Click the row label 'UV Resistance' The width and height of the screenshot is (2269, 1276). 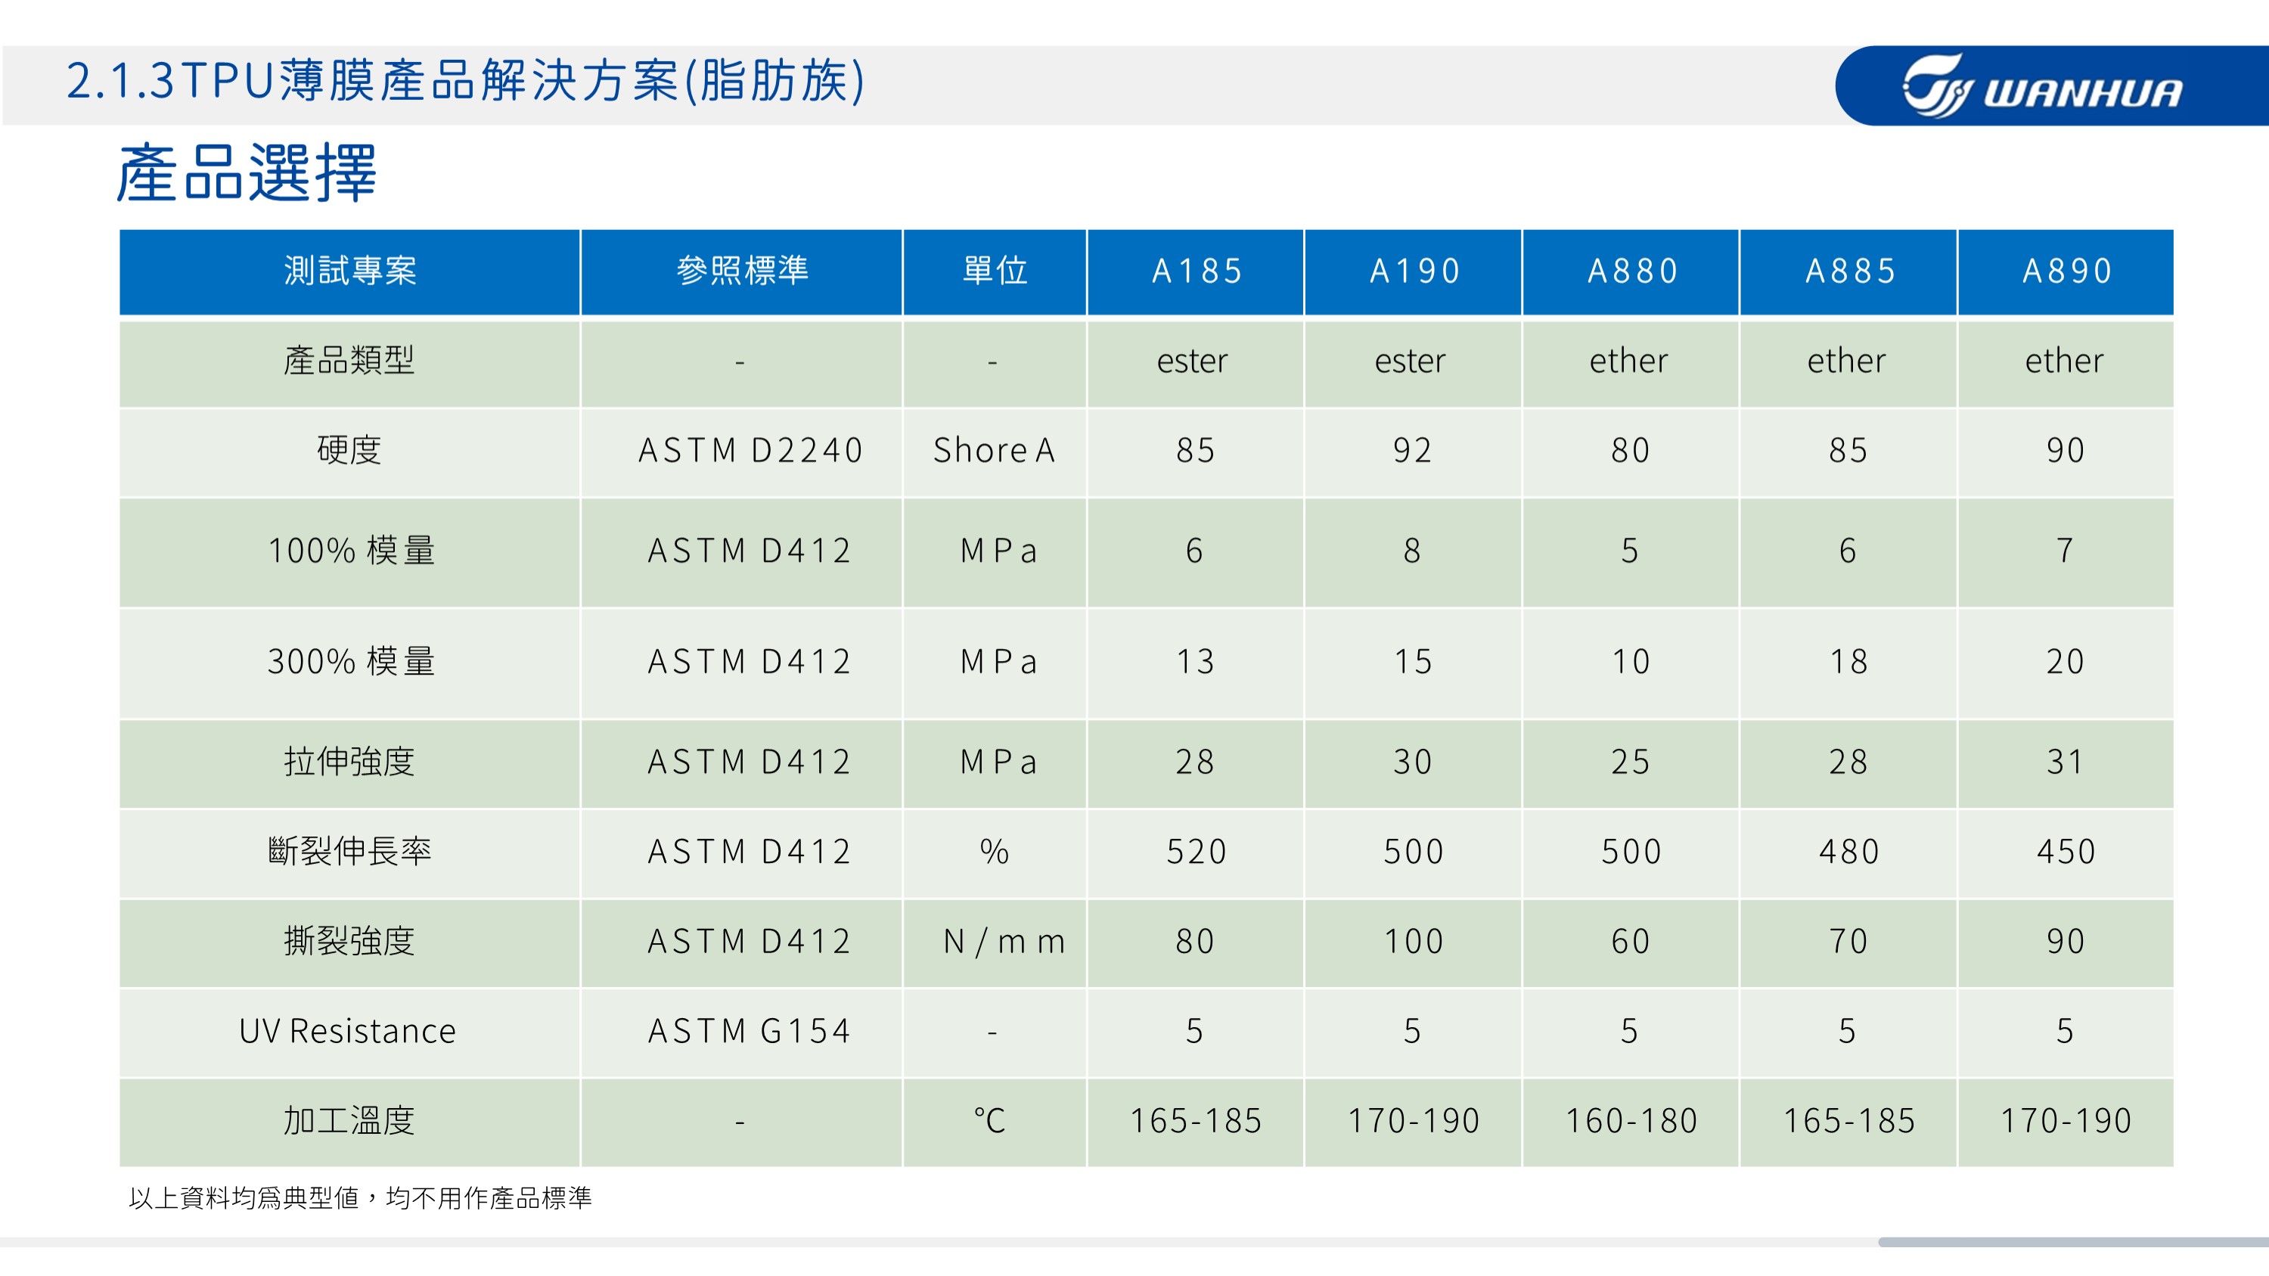tap(348, 1031)
